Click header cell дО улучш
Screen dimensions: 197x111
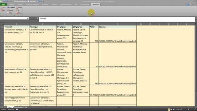click(81, 27)
